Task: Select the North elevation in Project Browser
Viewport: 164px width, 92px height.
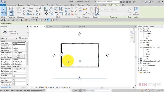Action: point(148,52)
